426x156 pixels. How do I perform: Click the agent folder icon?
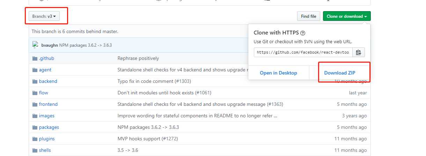(x=35, y=70)
